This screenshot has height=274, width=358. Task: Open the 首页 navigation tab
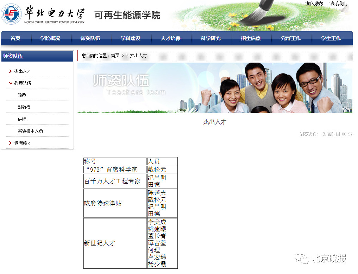pyautogui.click(x=15, y=39)
